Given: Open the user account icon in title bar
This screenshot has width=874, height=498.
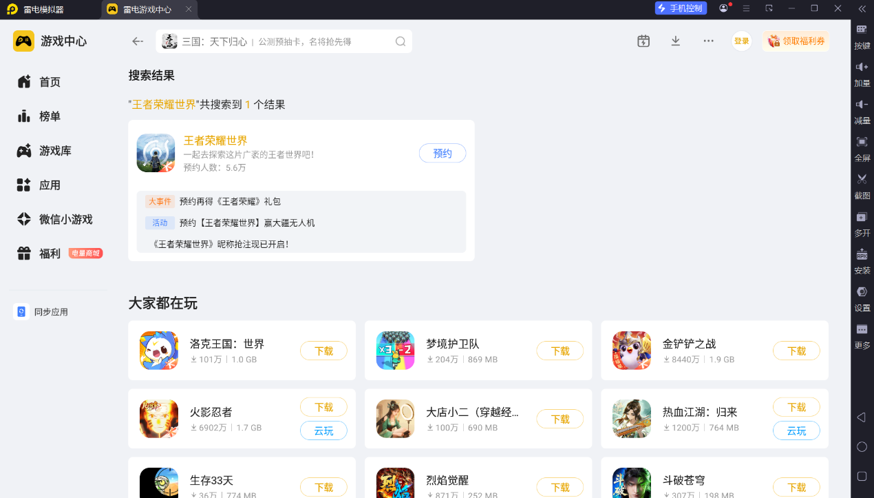Looking at the screenshot, I should [723, 8].
